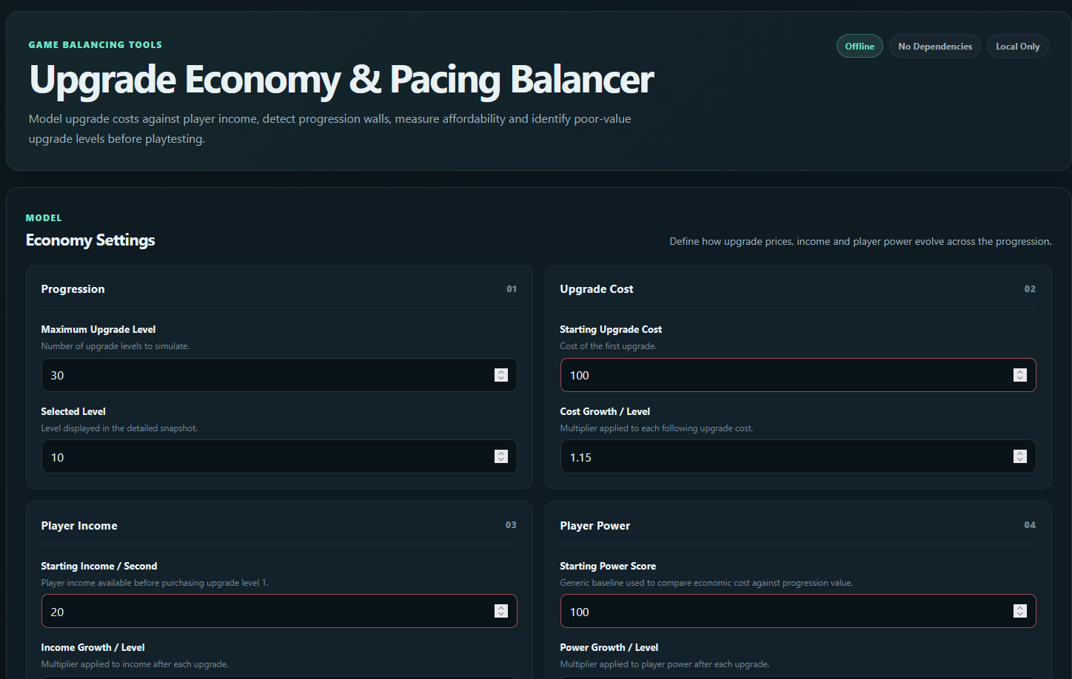Increase the Selected Level stepper arrow
Image resolution: width=1072 pixels, height=679 pixels.
(501, 454)
